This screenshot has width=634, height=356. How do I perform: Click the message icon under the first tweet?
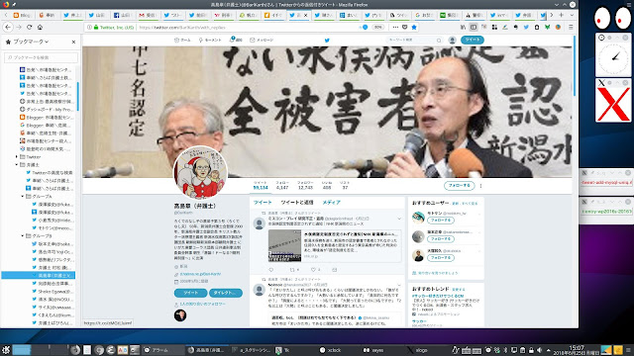[x=335, y=270]
